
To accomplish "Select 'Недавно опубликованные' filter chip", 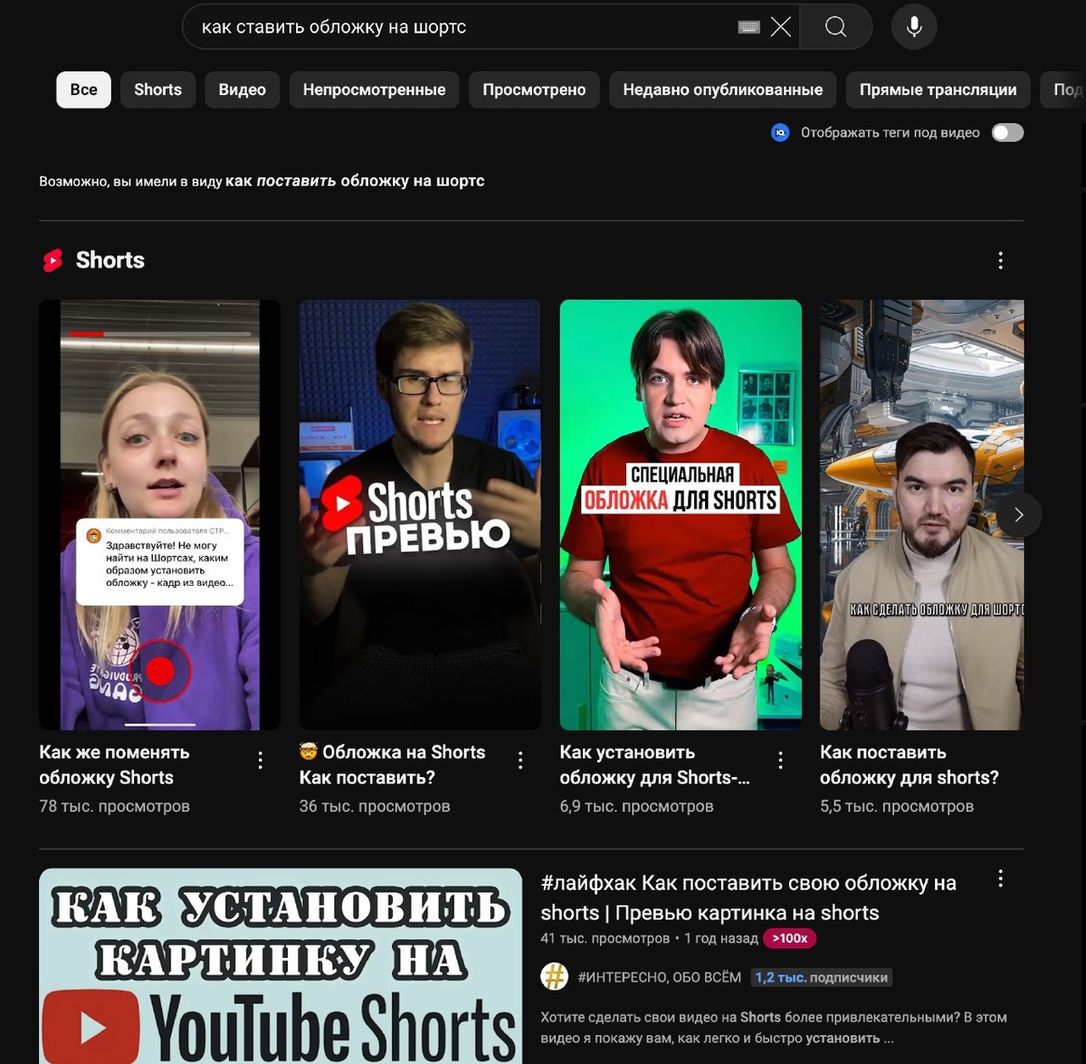I will click(723, 90).
